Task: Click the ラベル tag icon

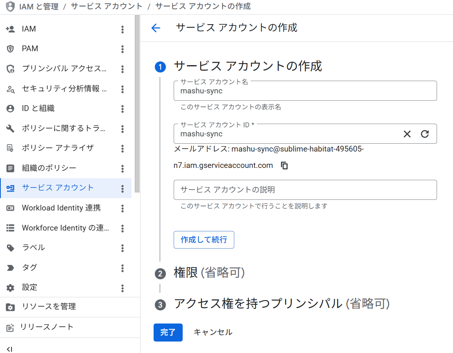Action: 10,248
